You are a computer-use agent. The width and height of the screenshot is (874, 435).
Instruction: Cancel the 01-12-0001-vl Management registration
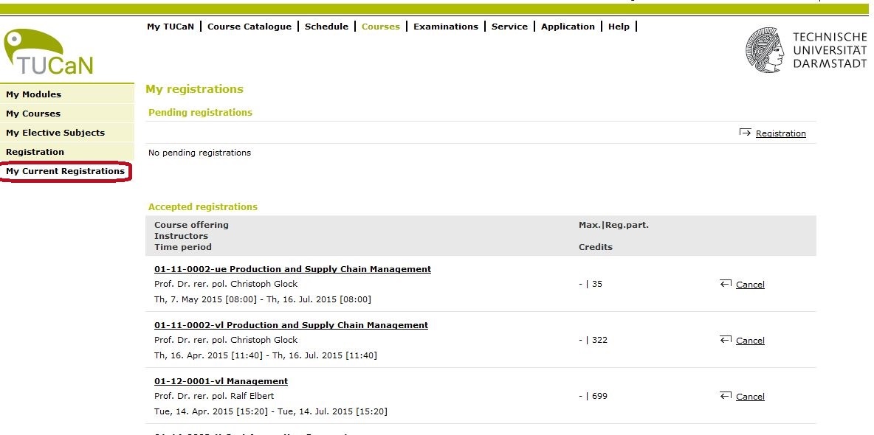[x=750, y=397]
